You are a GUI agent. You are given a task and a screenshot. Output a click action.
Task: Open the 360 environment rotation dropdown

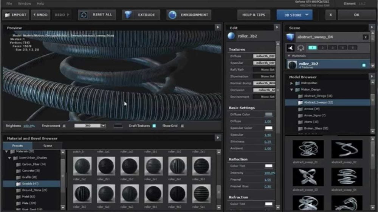[103, 126]
